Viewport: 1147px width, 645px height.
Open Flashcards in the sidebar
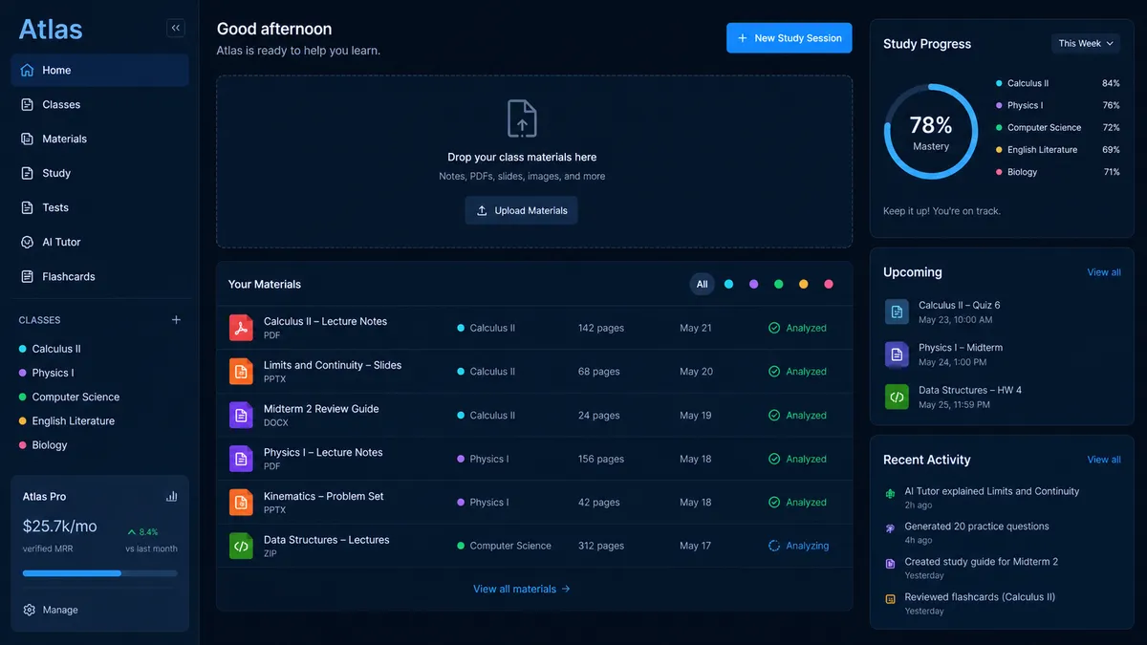click(99, 276)
